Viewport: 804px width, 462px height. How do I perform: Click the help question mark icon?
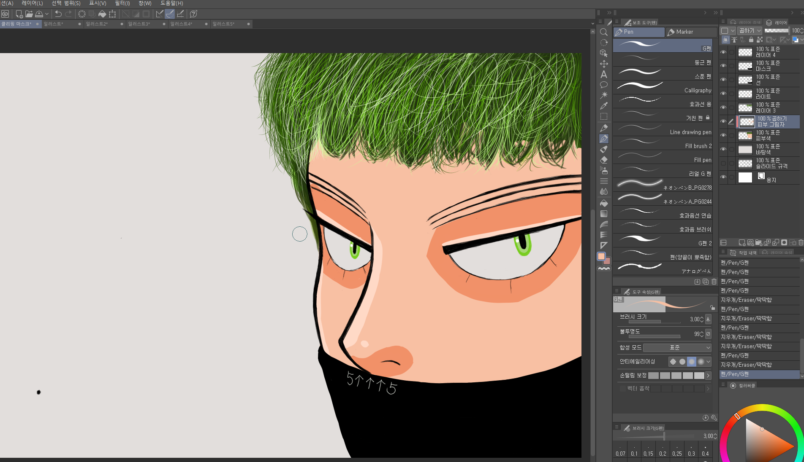click(194, 14)
